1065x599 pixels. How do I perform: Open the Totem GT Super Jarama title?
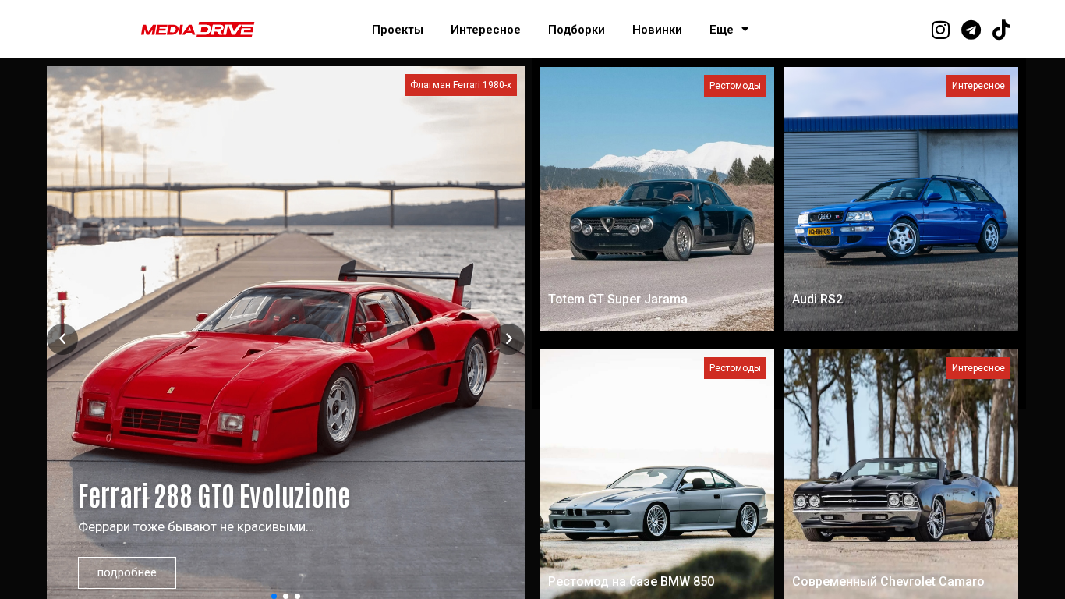click(x=617, y=299)
